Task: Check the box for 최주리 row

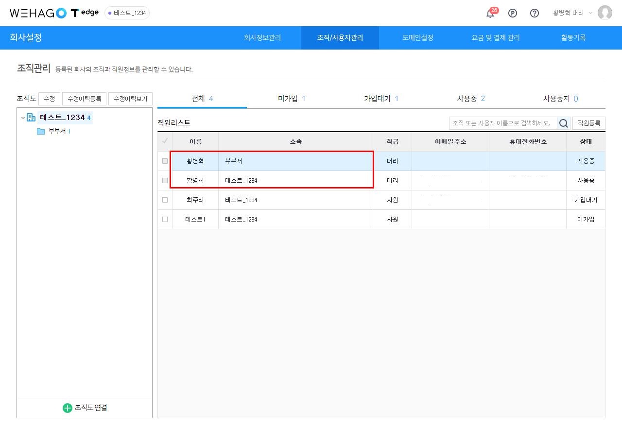Action: click(165, 200)
